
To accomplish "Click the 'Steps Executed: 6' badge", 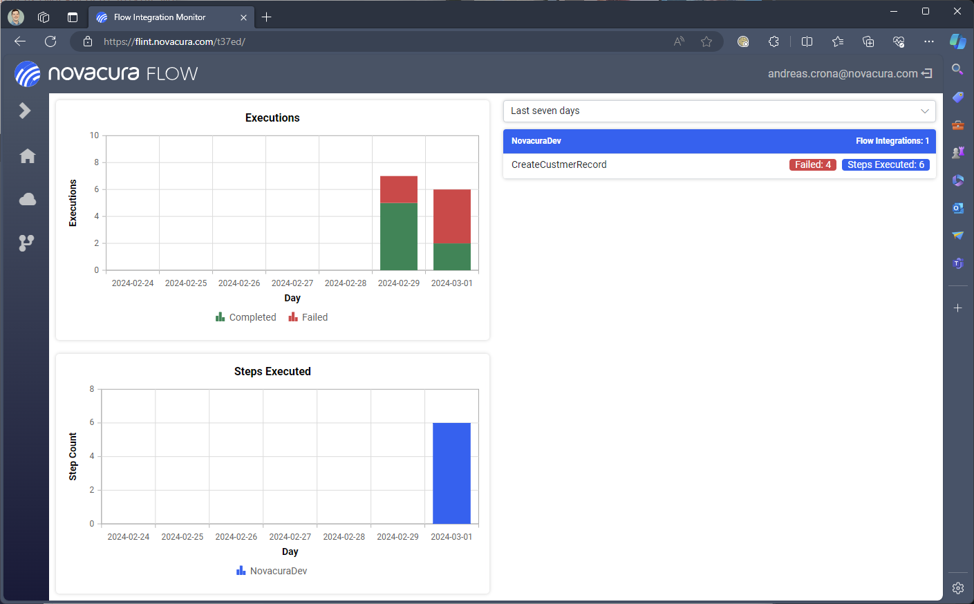I will point(886,165).
